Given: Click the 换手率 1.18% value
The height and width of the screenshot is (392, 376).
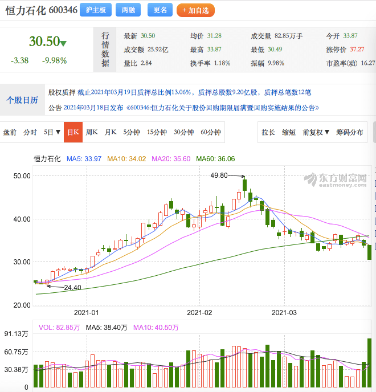Looking at the screenshot, I should tap(222, 63).
